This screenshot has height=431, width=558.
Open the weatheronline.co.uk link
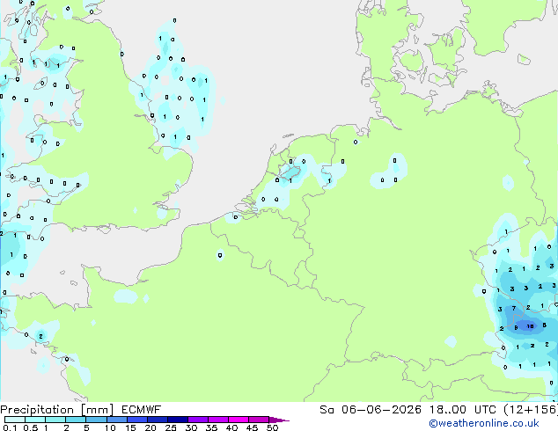[483, 423]
